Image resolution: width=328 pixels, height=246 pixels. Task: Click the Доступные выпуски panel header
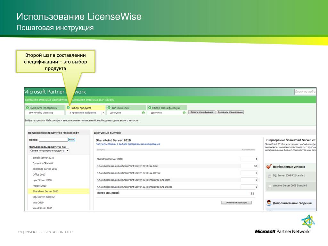pos(108,133)
